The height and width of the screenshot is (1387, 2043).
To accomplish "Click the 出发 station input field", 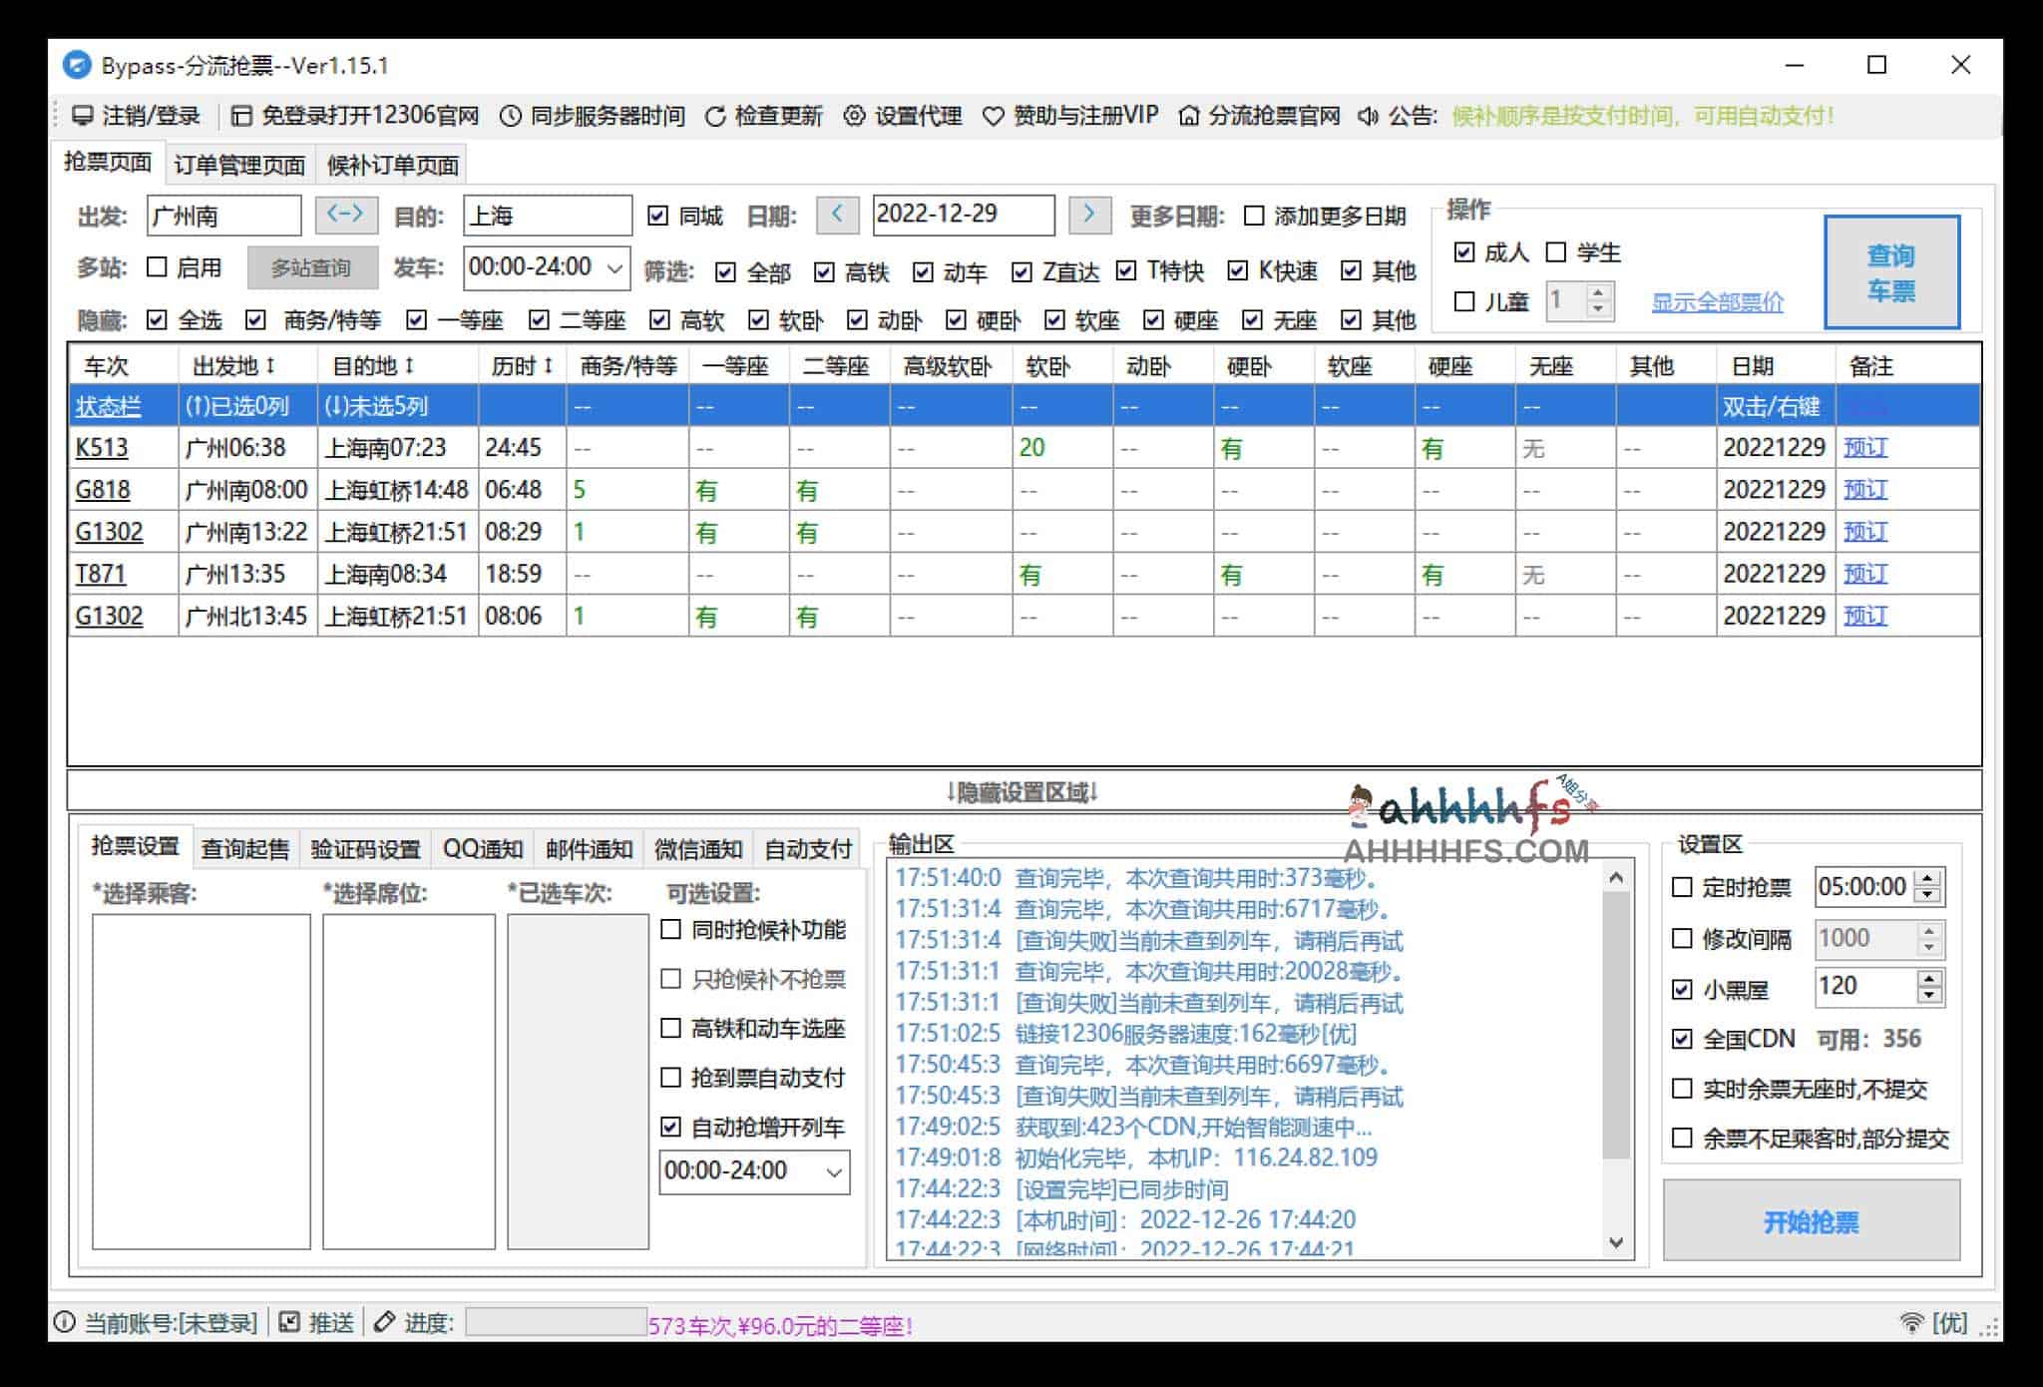I will point(224,216).
